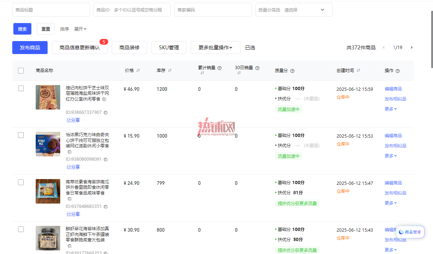Select checkbox for 南萃坊素食海苔饼 row

point(21,182)
